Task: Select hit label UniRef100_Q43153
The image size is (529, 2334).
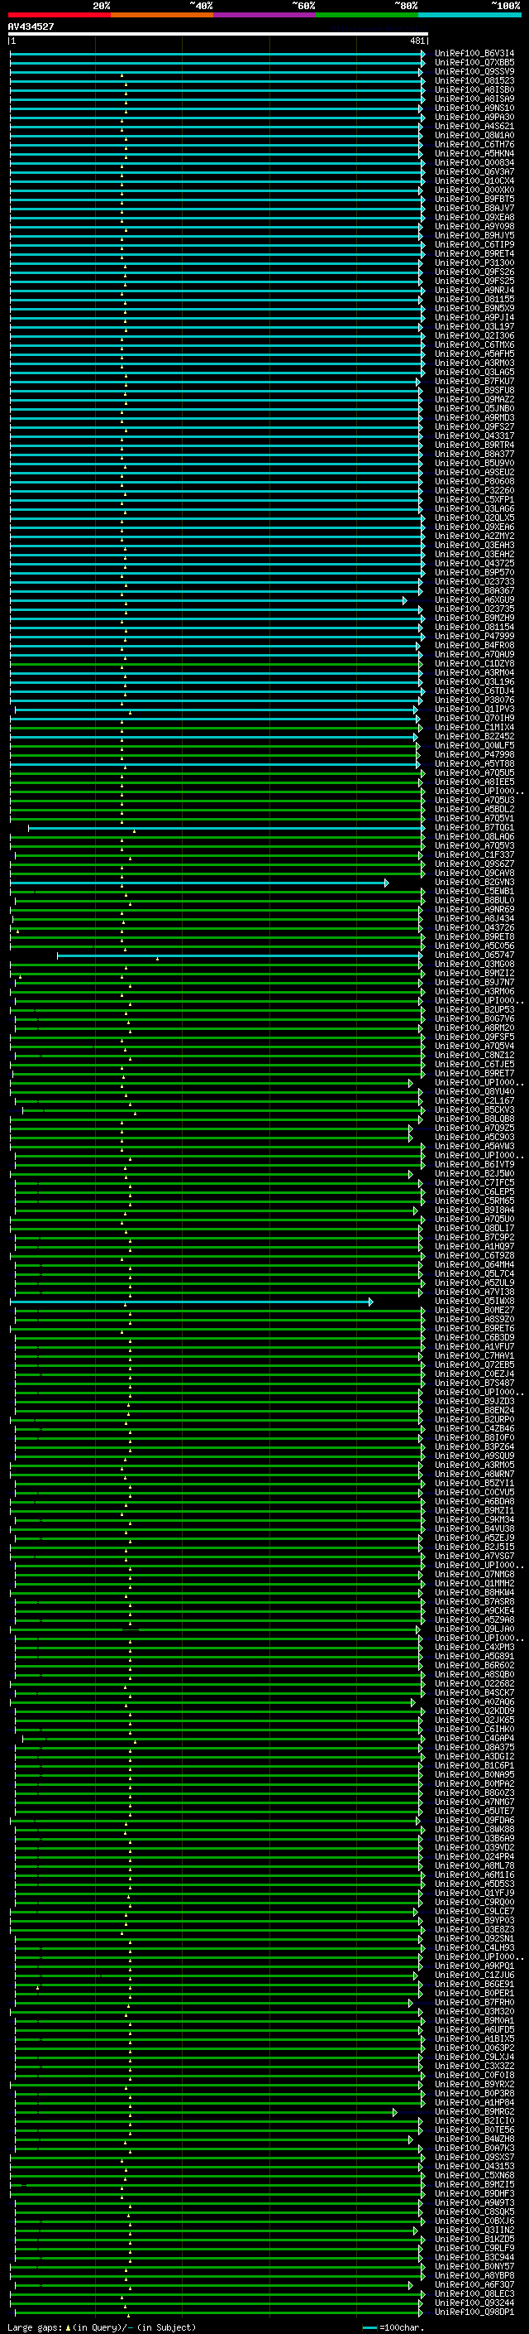Action: point(474,2167)
